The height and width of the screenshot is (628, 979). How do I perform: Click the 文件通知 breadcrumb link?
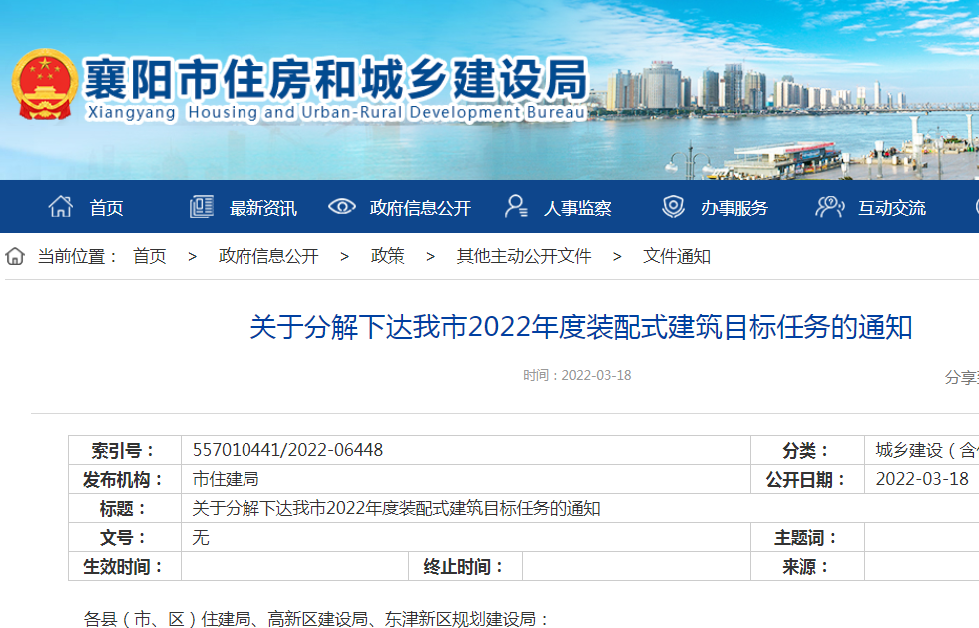click(677, 257)
